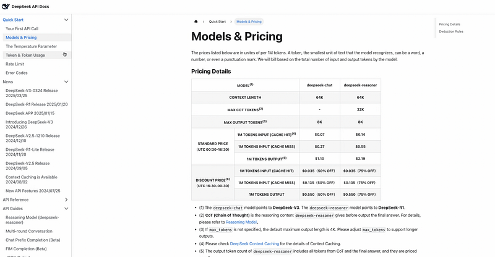Open the Rate Limit page
The height and width of the screenshot is (257, 495).
pos(15,64)
